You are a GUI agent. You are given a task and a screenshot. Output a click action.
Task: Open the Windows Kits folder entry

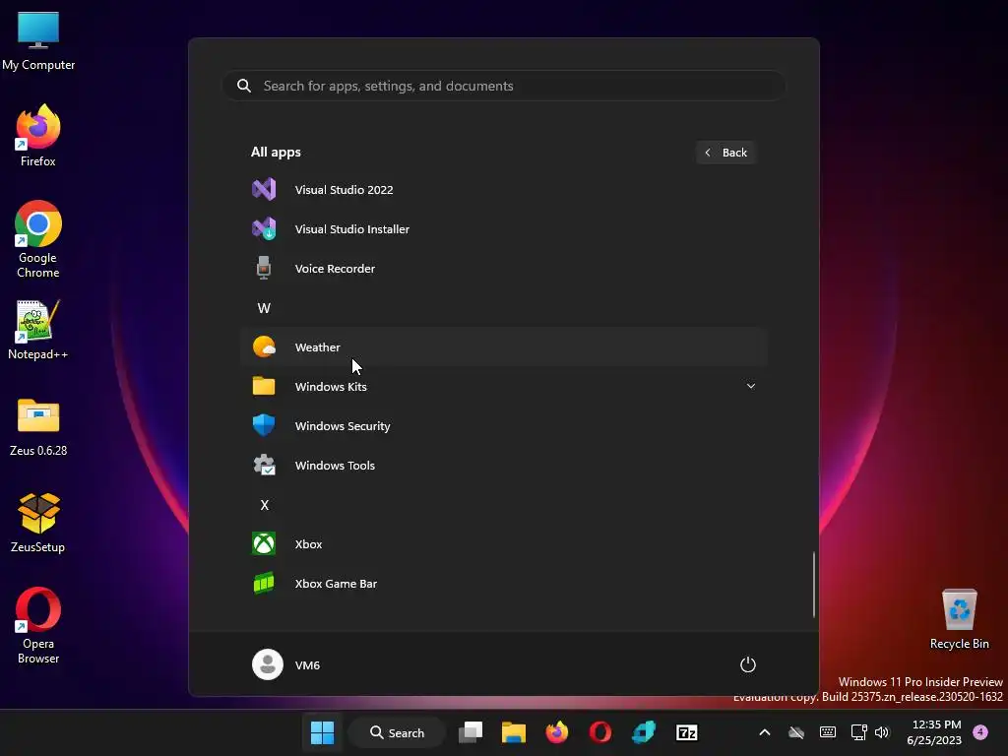(504, 386)
